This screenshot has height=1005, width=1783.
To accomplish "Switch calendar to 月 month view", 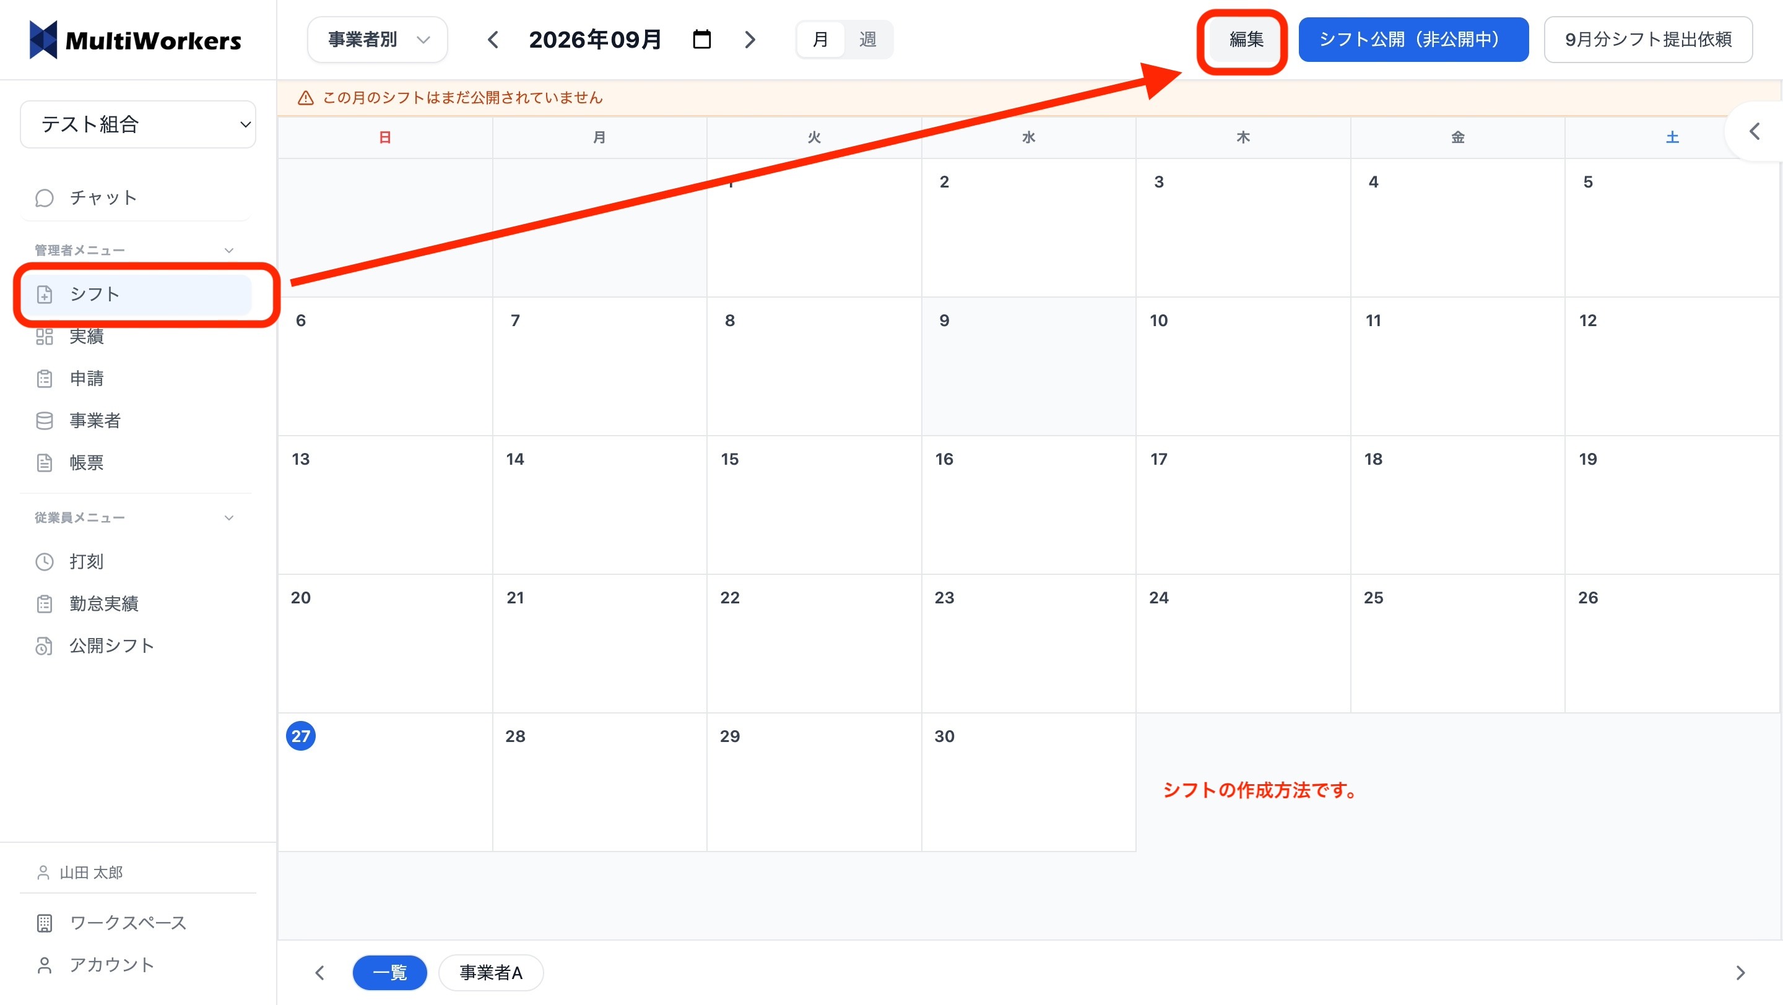I will click(820, 40).
